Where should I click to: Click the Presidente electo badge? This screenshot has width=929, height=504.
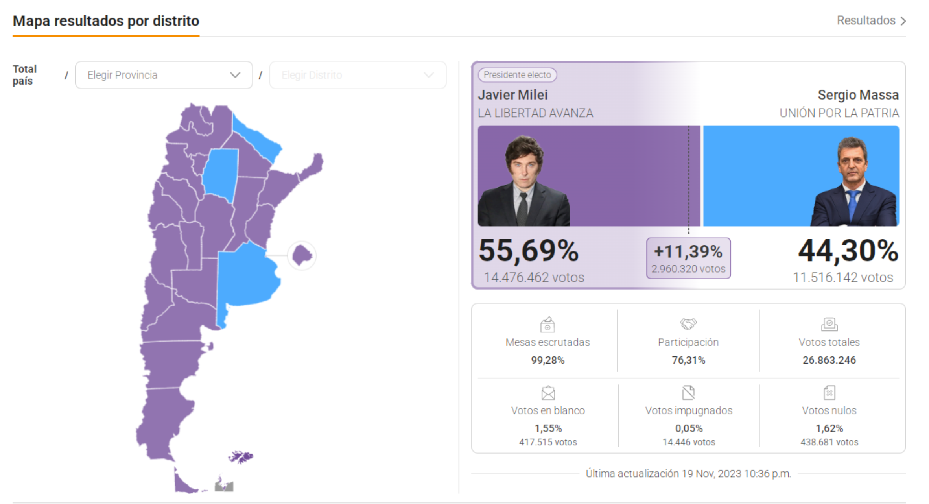(x=517, y=75)
